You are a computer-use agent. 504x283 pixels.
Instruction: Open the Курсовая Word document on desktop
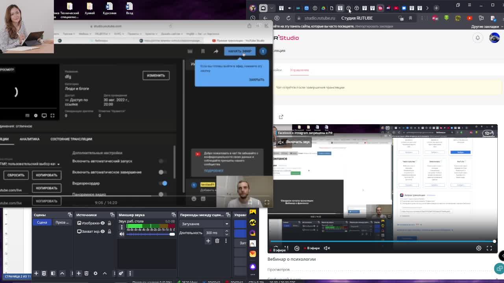pos(109,9)
